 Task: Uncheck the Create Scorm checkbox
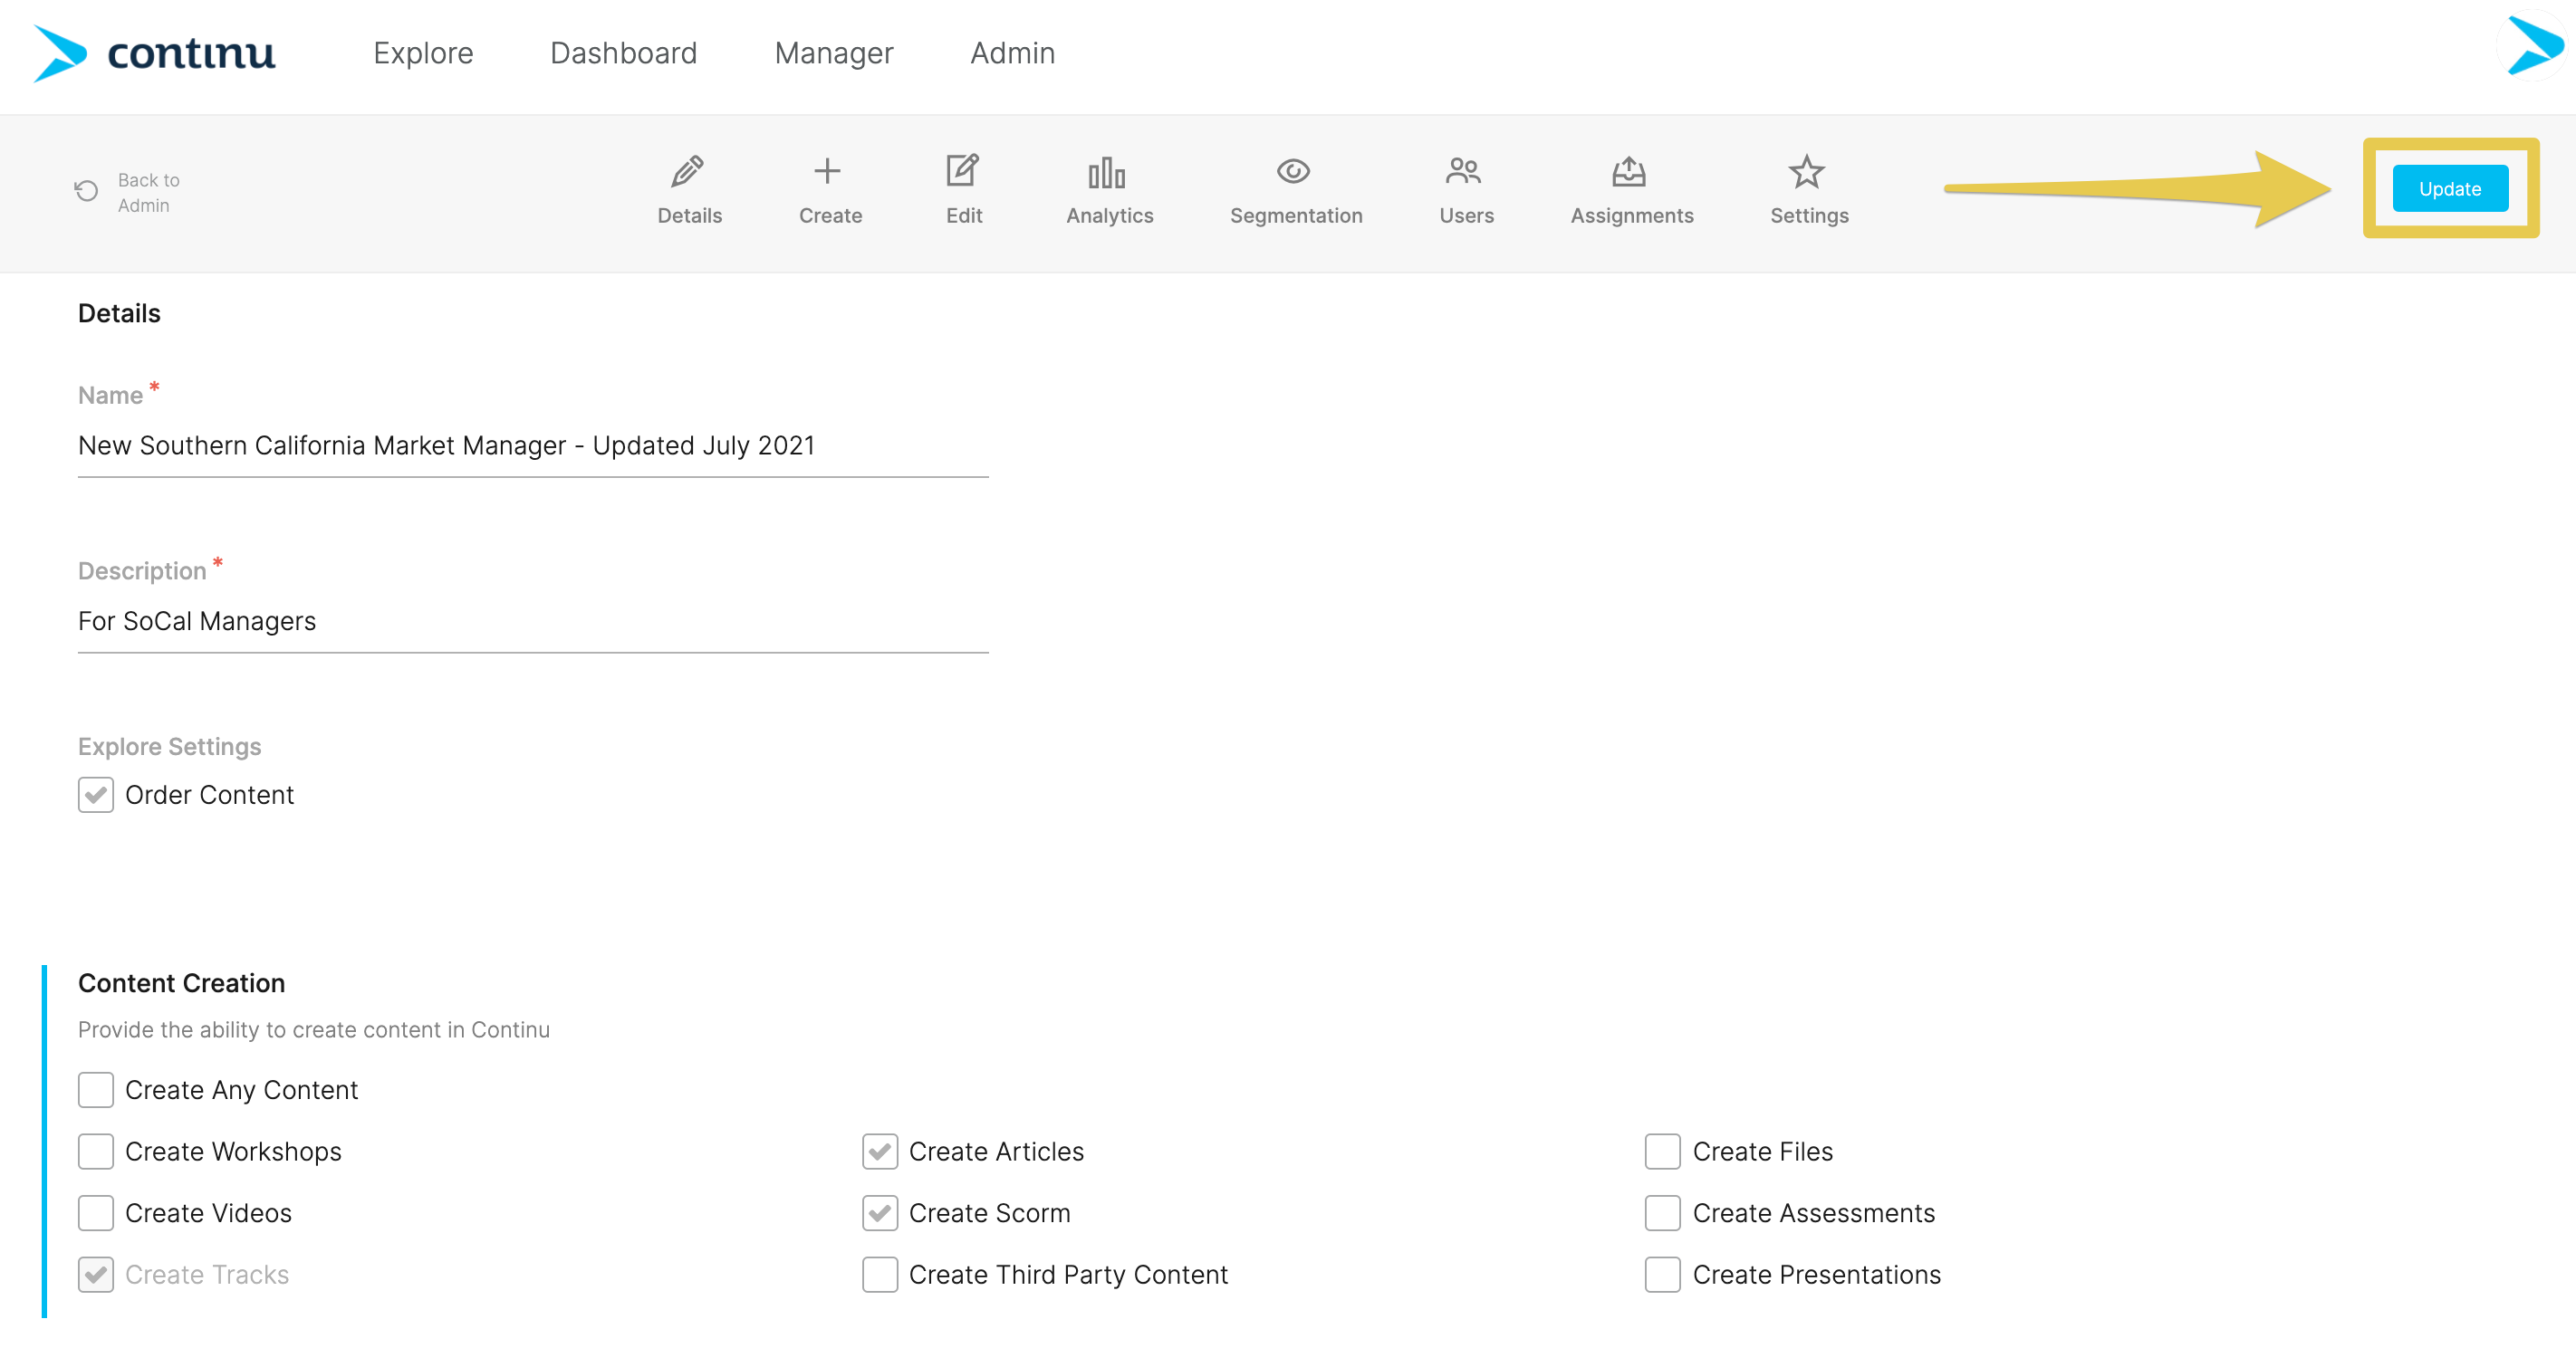(x=880, y=1213)
